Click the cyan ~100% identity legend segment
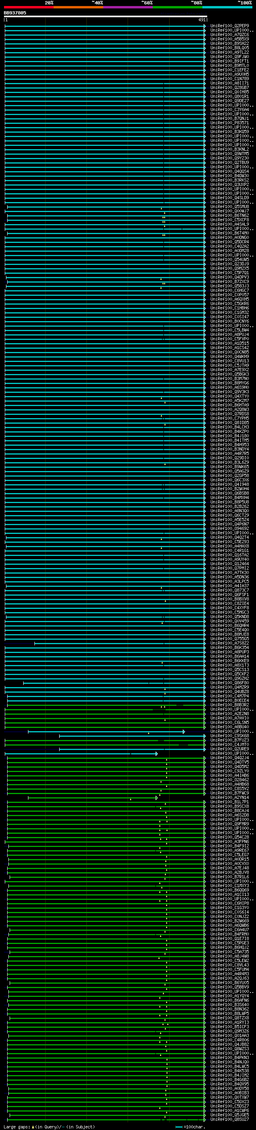This screenshot has width=256, height=1130. point(227,7)
